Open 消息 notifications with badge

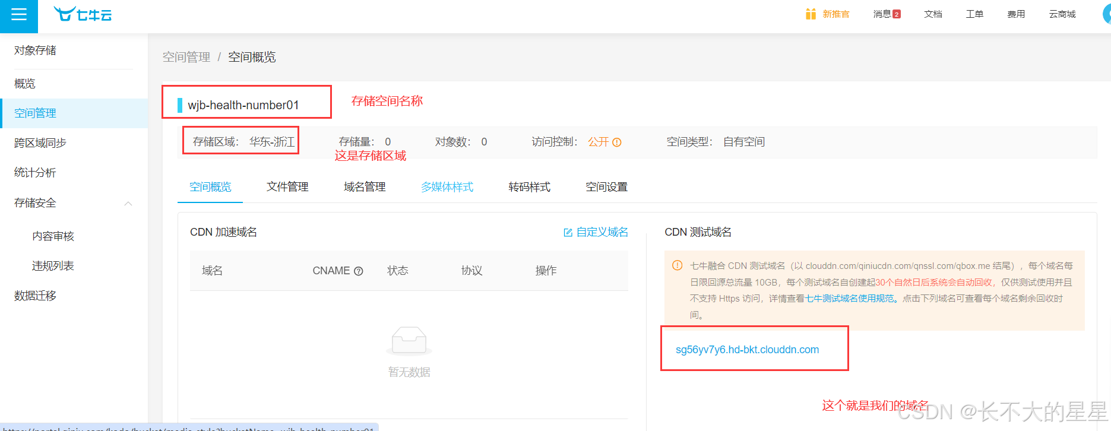(887, 14)
